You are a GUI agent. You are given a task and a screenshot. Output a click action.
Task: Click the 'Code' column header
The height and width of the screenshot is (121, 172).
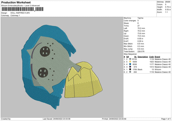[x=151, y=57]
